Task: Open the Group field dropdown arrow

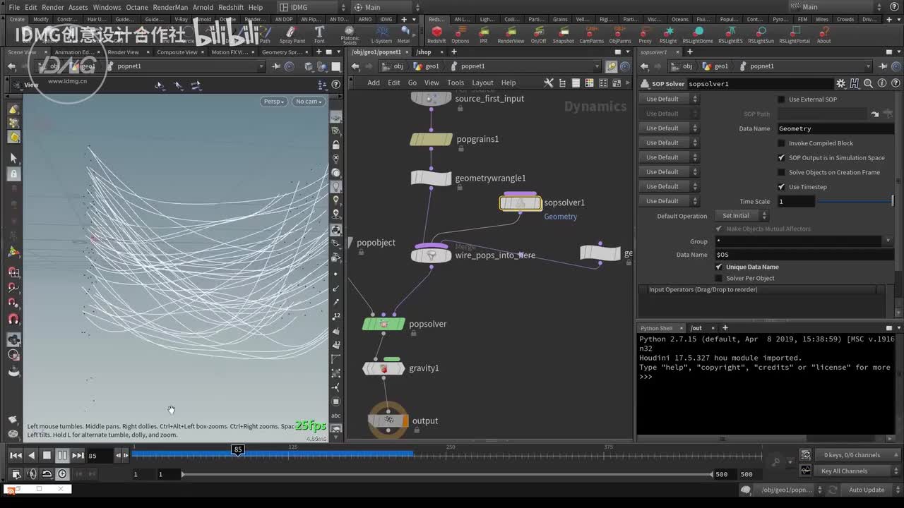Action: coord(888,241)
